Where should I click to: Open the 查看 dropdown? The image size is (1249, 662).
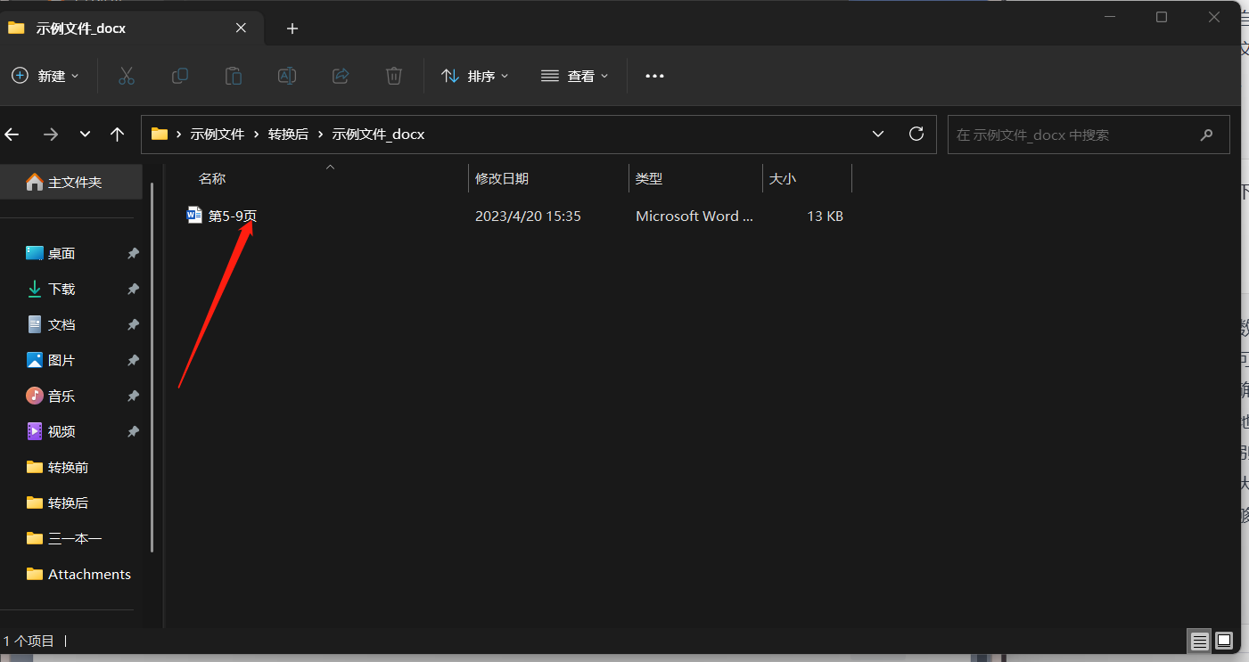575,76
